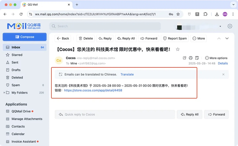
Task: Open email in new window icon
Action: pos(185,58)
